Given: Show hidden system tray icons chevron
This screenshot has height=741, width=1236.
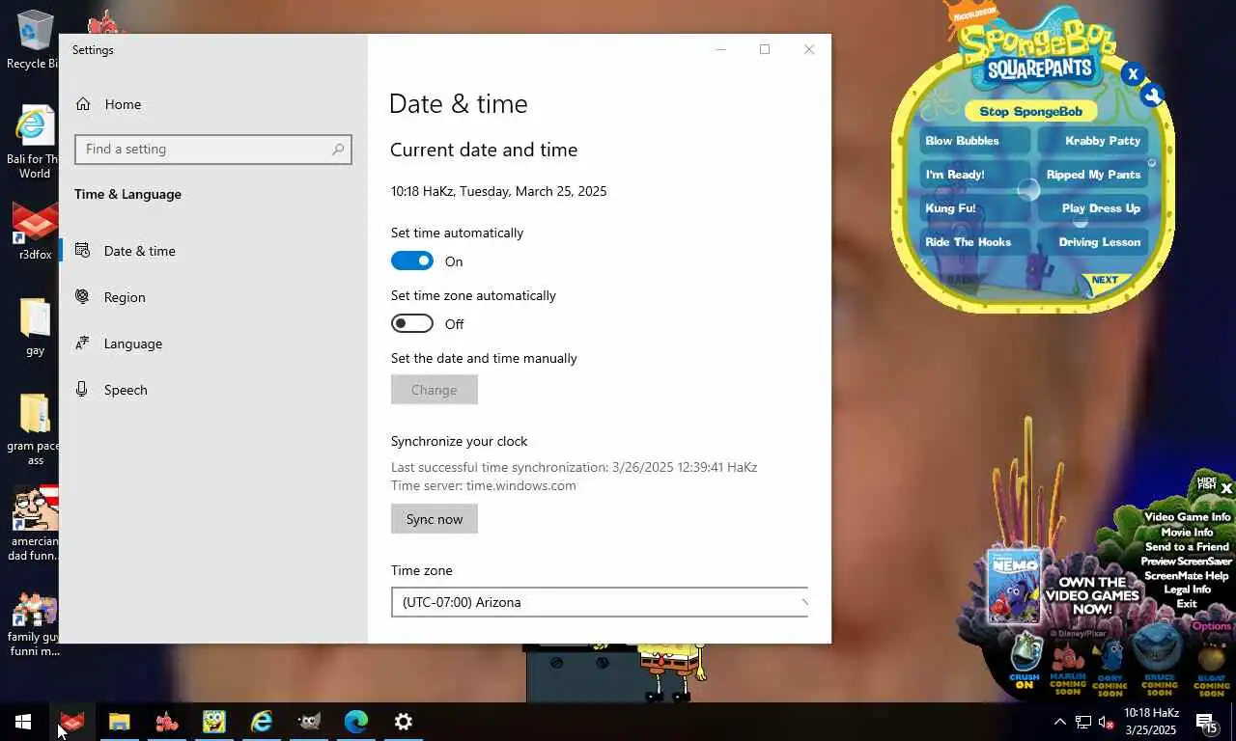Looking at the screenshot, I should click(1059, 722).
